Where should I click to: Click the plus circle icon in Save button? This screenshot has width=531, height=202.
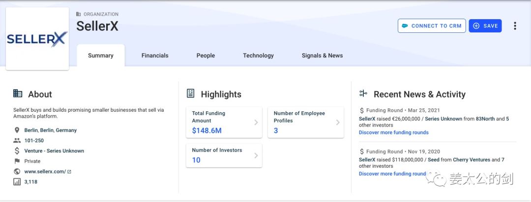[476, 26]
